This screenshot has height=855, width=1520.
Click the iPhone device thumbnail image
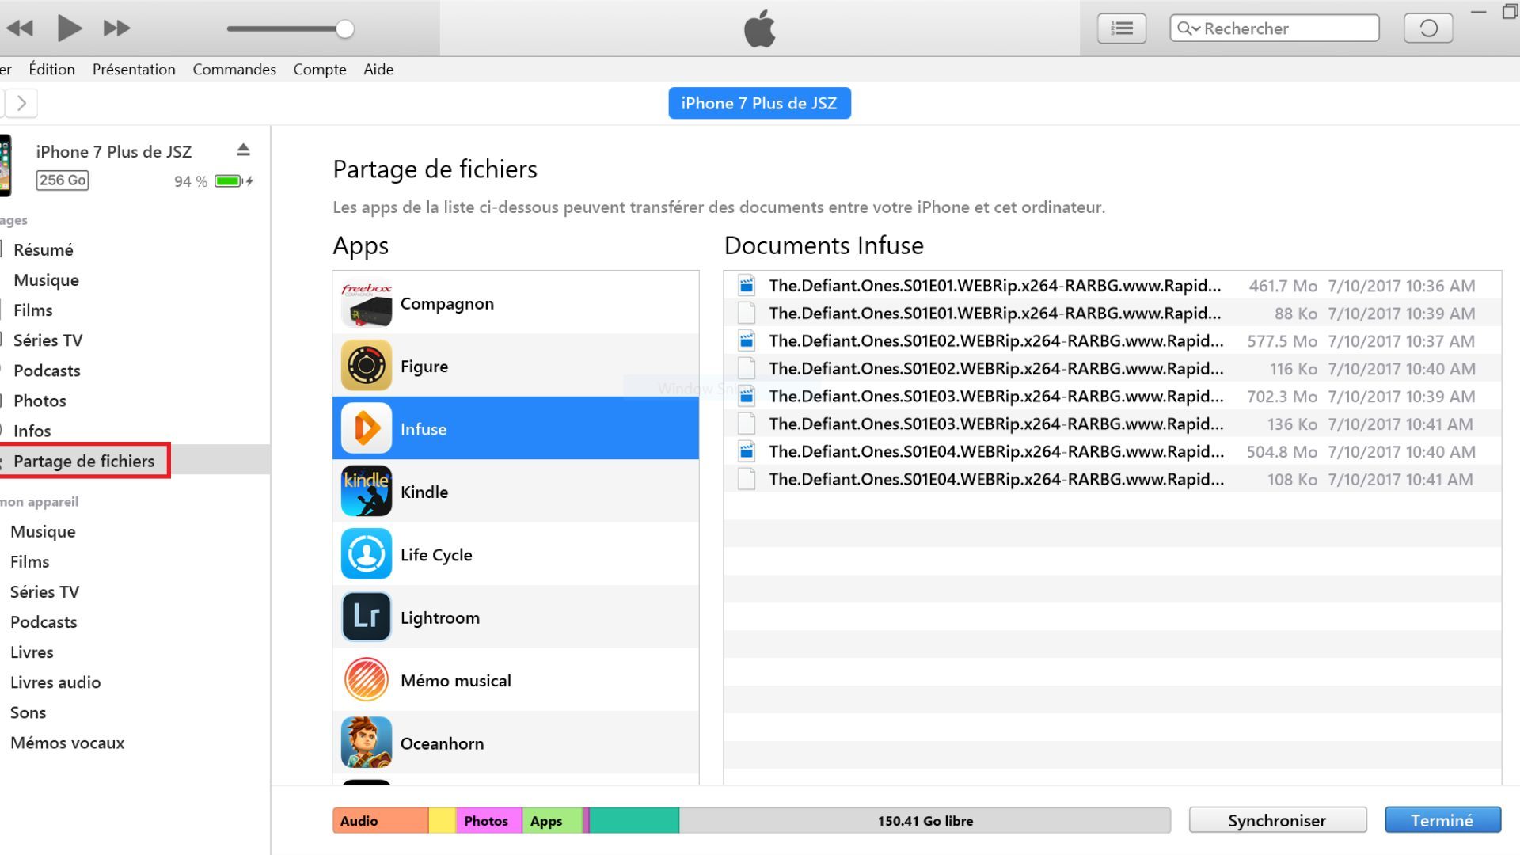pyautogui.click(x=6, y=165)
